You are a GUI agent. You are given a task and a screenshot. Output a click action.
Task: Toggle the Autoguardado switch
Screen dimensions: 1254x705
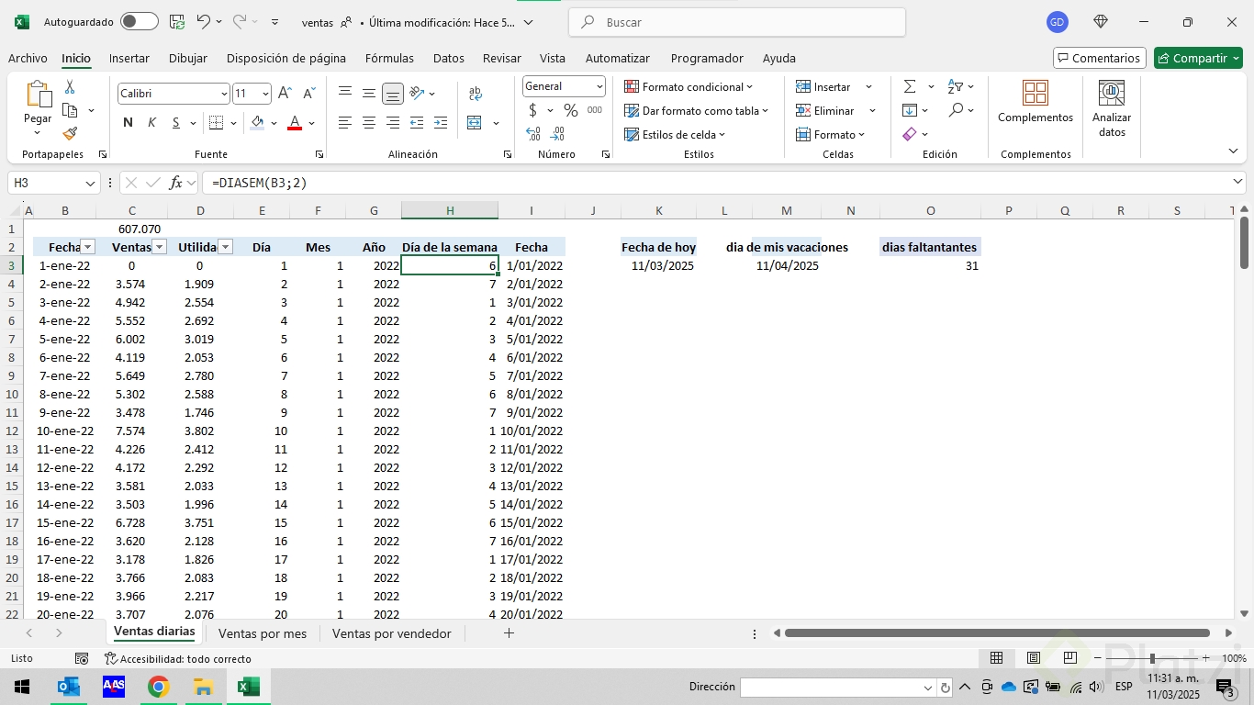(x=139, y=22)
